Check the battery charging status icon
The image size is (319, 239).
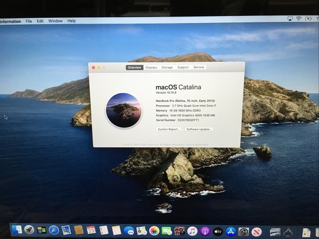click(x=308, y=18)
